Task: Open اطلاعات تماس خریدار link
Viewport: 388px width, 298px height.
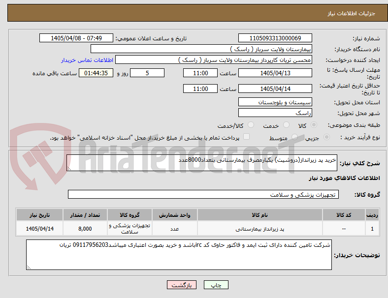Action: point(87,60)
